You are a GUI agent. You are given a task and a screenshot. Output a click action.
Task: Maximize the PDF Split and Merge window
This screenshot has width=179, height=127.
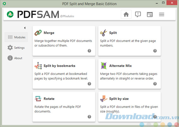point(163,3)
